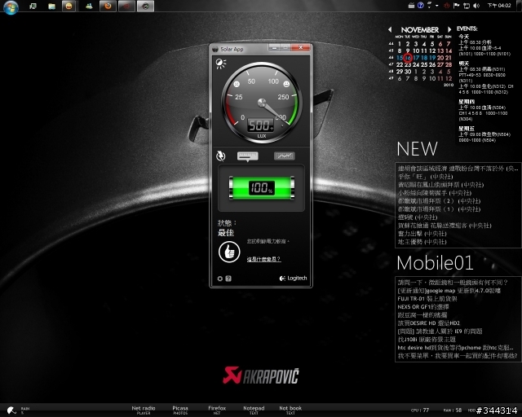Screen dimensions: 522x417
Task: Click the blue help tray icon
Action: [421, 6]
